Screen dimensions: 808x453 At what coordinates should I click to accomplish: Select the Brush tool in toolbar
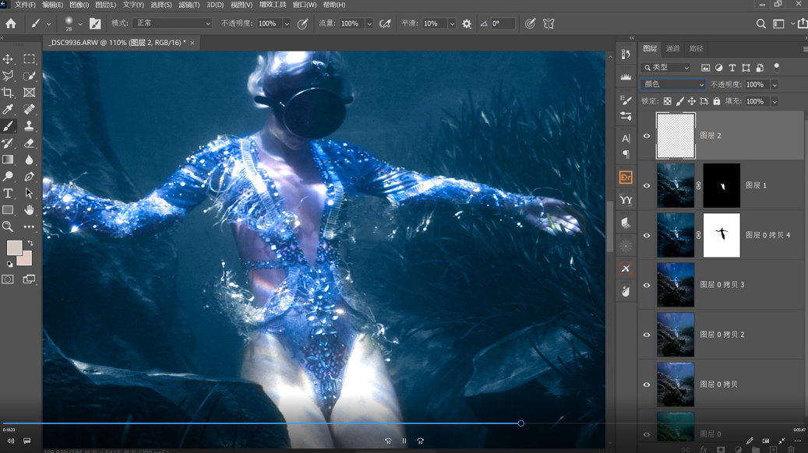8,126
